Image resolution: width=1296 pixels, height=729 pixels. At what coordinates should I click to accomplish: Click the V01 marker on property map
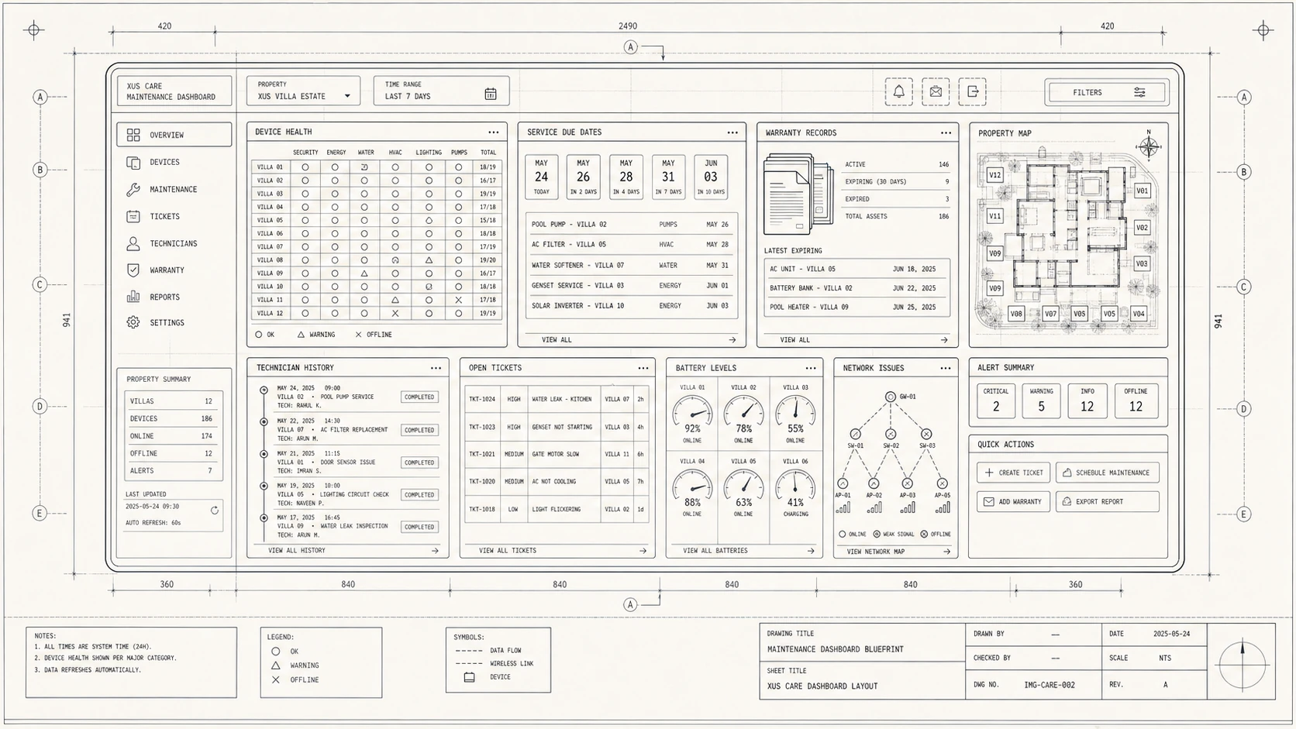pos(1142,191)
